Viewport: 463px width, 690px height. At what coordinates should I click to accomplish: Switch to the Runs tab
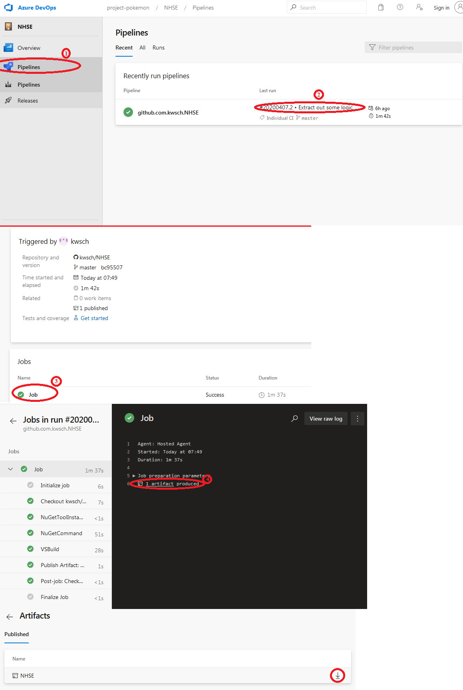tap(159, 47)
